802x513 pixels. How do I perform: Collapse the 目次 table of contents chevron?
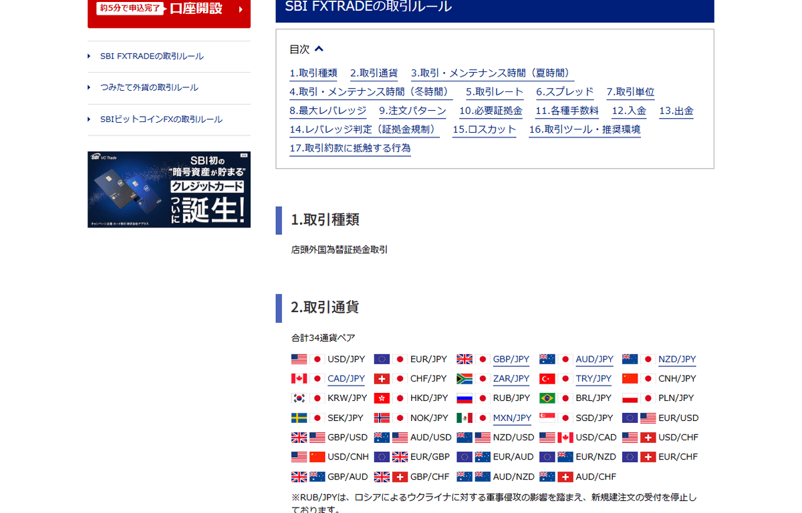[319, 49]
